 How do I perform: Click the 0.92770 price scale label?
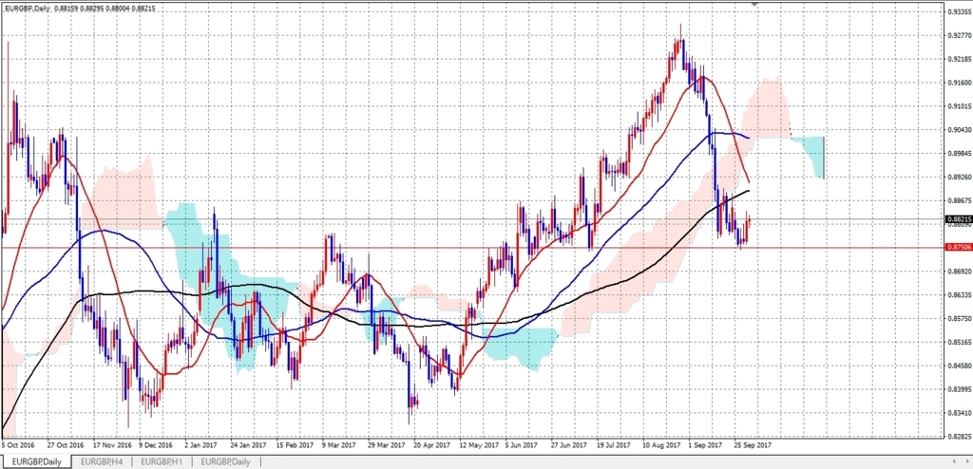pyautogui.click(x=959, y=35)
